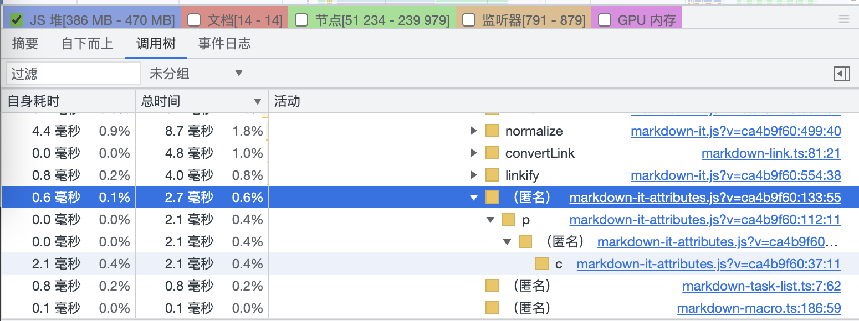Click the yellow icon beside function c

click(542, 264)
